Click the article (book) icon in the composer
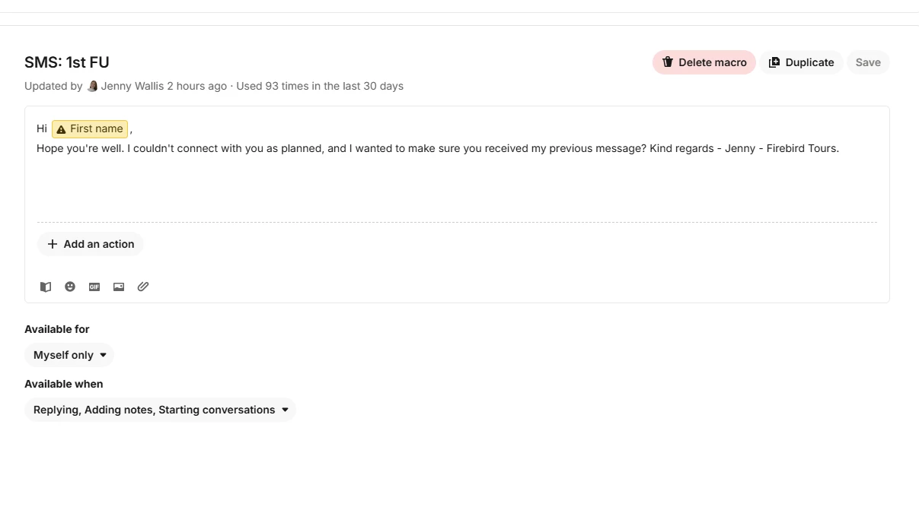 point(46,287)
